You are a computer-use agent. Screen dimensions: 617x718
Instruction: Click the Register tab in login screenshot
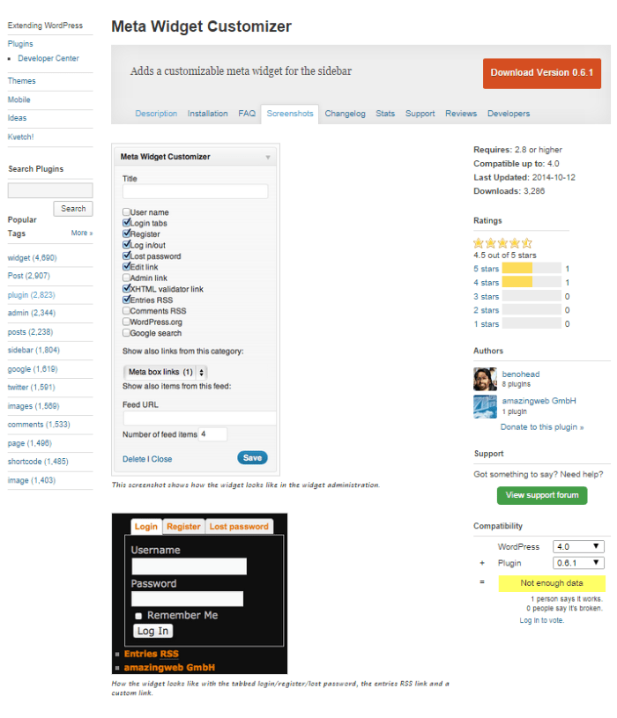183,527
